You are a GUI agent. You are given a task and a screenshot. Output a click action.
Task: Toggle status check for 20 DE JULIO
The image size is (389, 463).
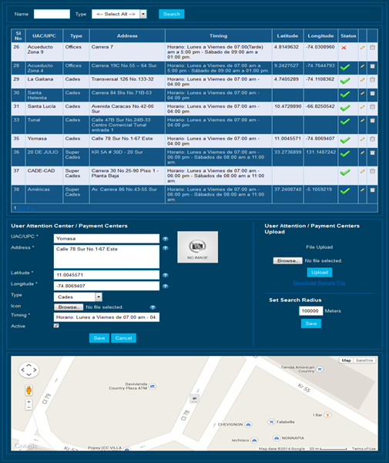click(345, 153)
